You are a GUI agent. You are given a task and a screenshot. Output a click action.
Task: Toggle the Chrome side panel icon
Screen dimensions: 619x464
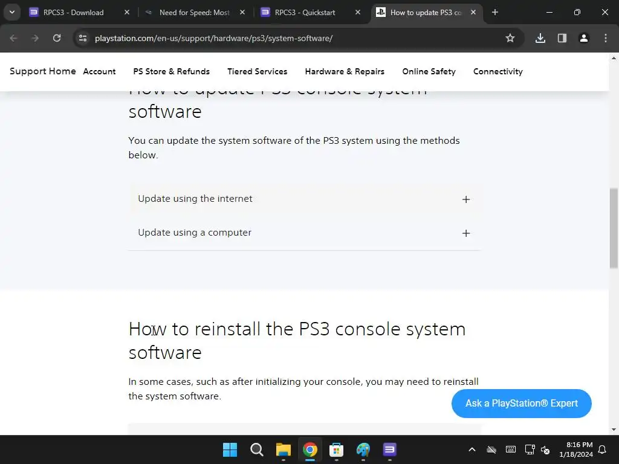point(562,38)
